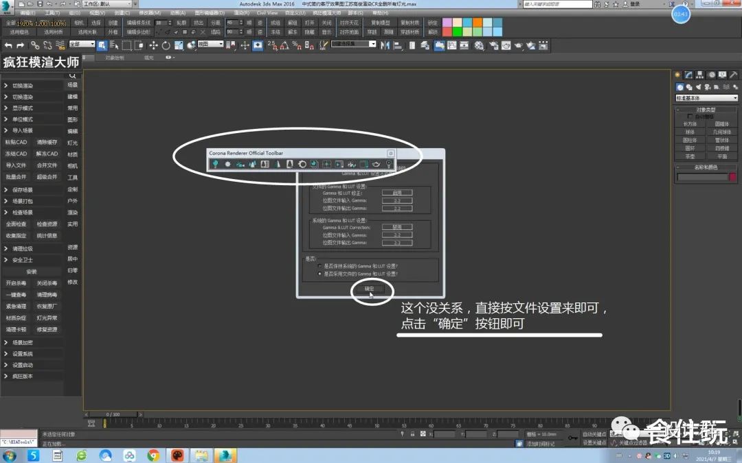Click the 解冻CAD button

tap(47, 154)
